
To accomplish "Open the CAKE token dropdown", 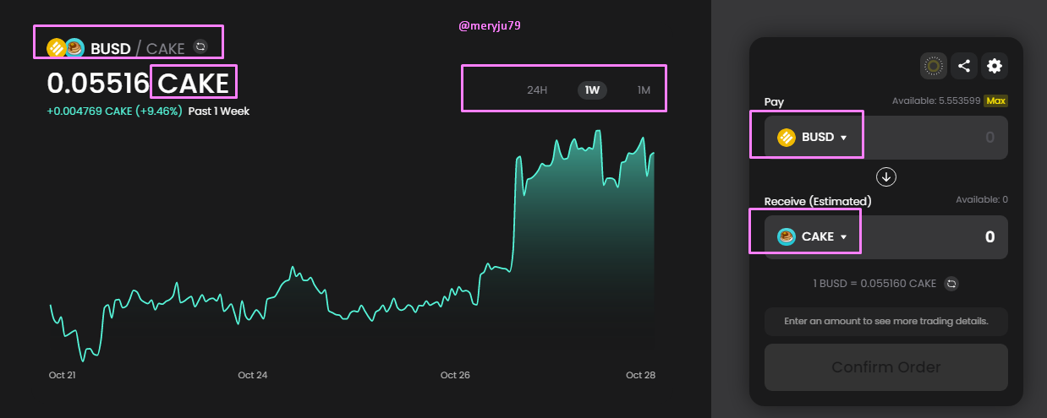I will (813, 236).
